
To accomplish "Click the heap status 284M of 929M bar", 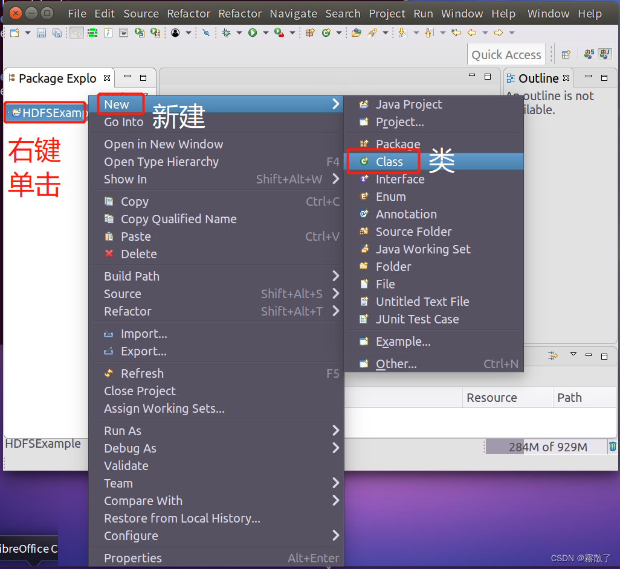I will point(546,447).
